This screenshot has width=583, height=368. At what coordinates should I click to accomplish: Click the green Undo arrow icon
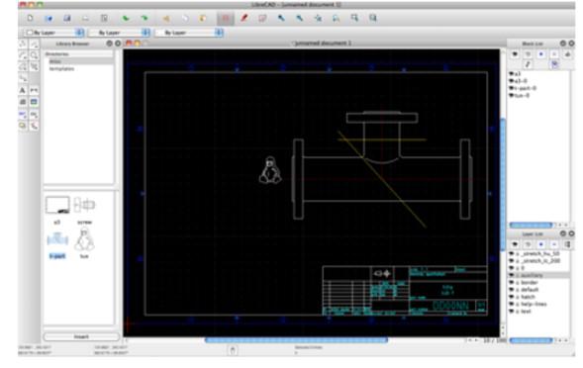coord(126,18)
